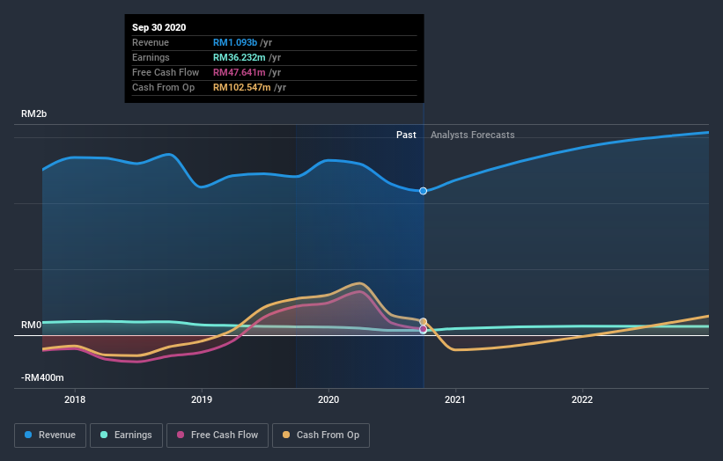This screenshot has width=723, height=461.
Task: Click the Earnings row label in tooltip
Action: pos(151,57)
